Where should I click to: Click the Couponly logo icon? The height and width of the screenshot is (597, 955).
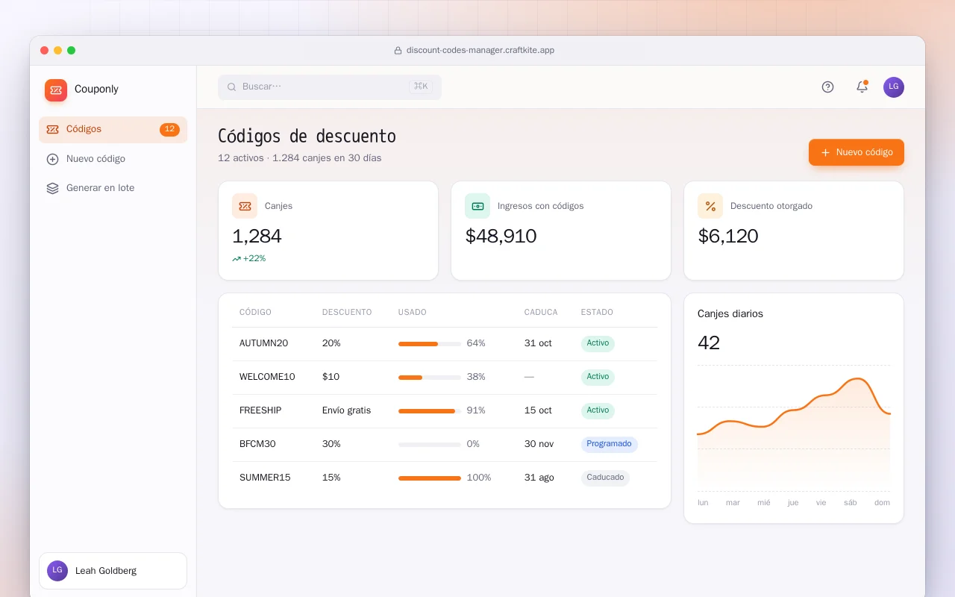pos(56,90)
